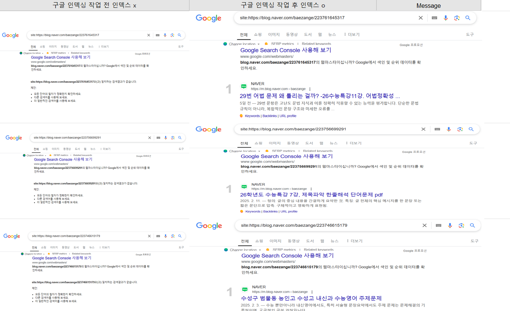Screen dimensions: 510x311
Task: Clear the indexed 223756699291 search with X
Action: point(423,129)
